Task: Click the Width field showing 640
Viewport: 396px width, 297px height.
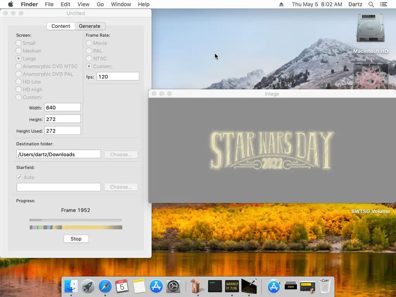Action: click(x=63, y=108)
